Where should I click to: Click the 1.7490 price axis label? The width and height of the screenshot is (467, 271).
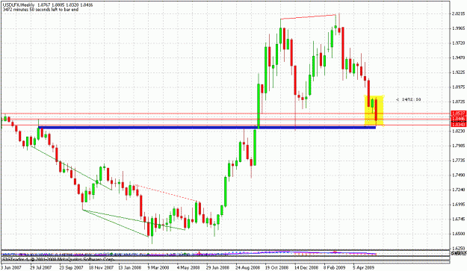pos(458,175)
